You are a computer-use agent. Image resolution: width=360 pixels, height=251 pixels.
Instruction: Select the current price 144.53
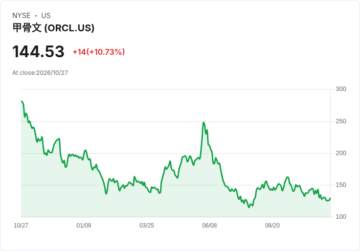pos(38,51)
